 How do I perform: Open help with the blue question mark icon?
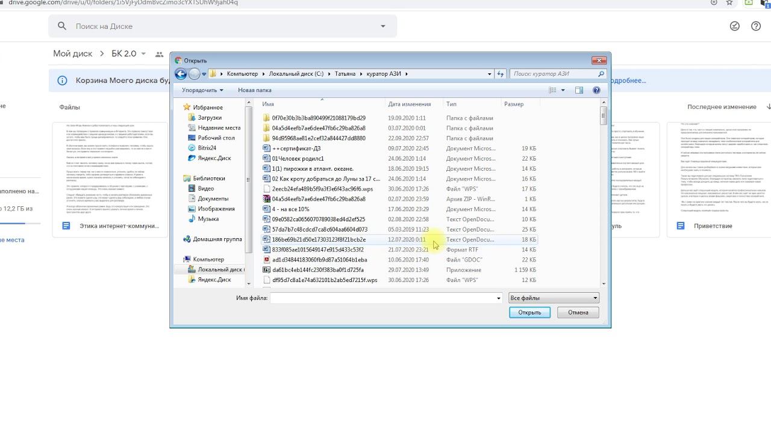(596, 90)
